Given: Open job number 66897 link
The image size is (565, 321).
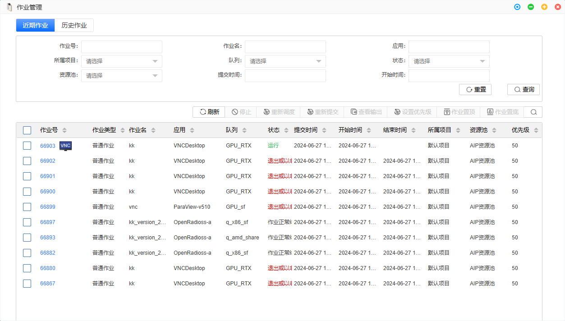Looking at the screenshot, I should (x=48, y=222).
